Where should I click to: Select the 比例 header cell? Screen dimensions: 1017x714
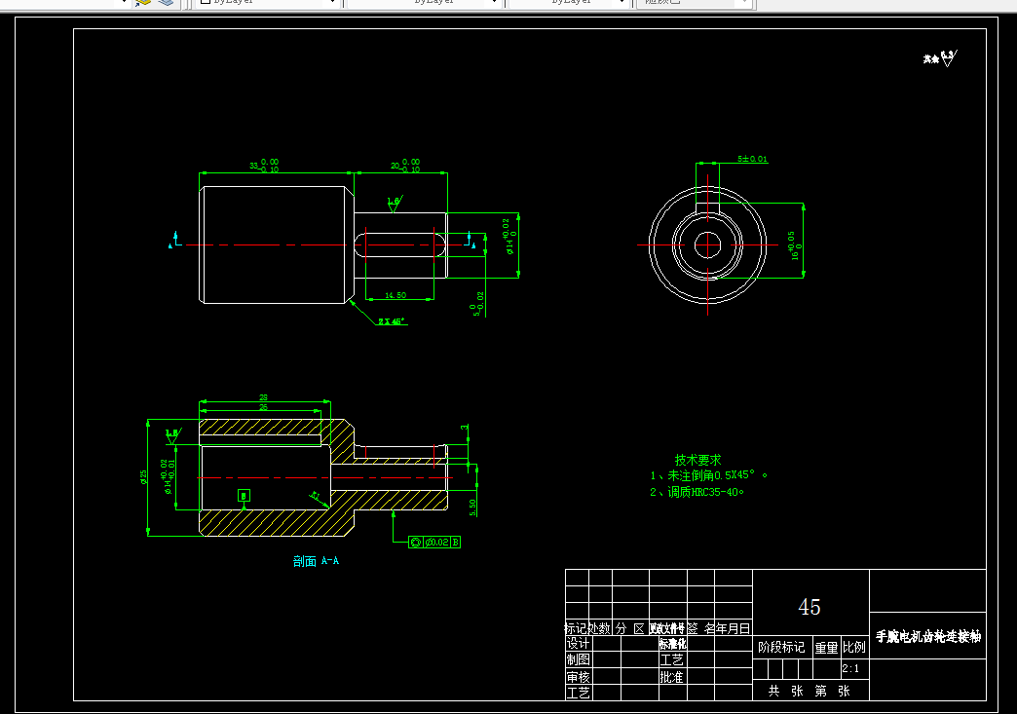point(854,647)
